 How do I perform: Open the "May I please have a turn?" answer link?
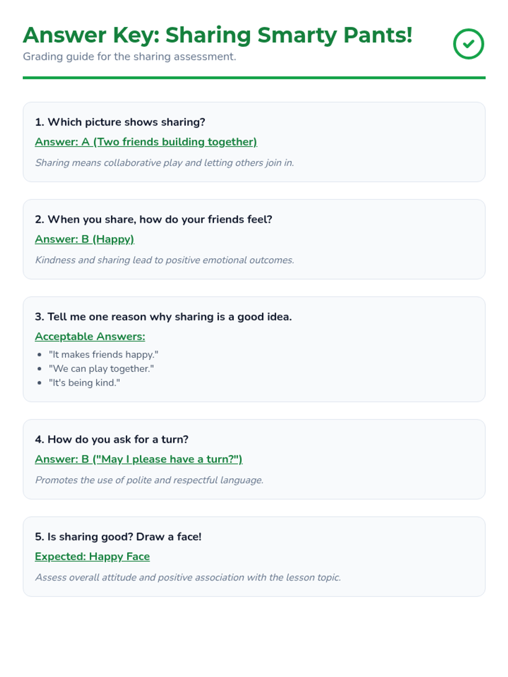point(138,459)
